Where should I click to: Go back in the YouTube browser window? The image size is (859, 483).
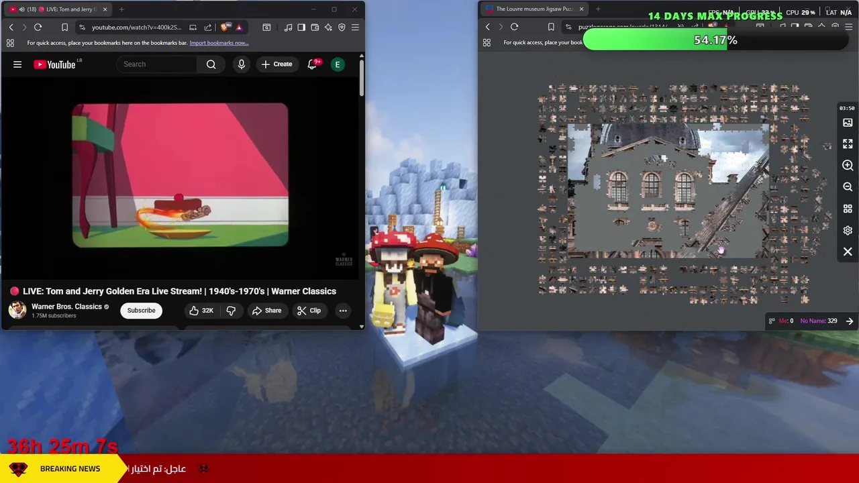click(11, 28)
